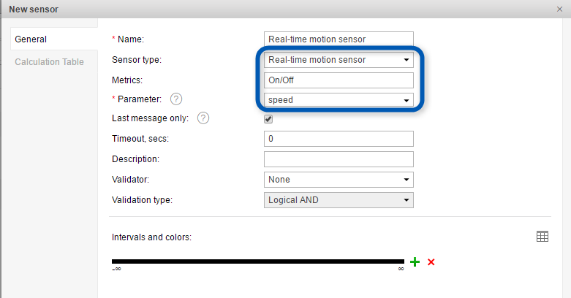This screenshot has height=298, width=571.
Task: Click the empty Description field
Action: [339, 159]
